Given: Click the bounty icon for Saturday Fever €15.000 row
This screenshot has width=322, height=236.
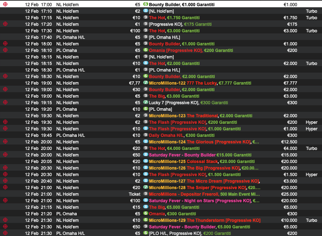Looking at the screenshot, I should coord(5,155).
